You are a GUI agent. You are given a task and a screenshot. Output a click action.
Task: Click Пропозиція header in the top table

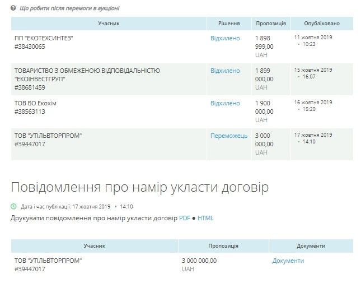click(x=271, y=24)
